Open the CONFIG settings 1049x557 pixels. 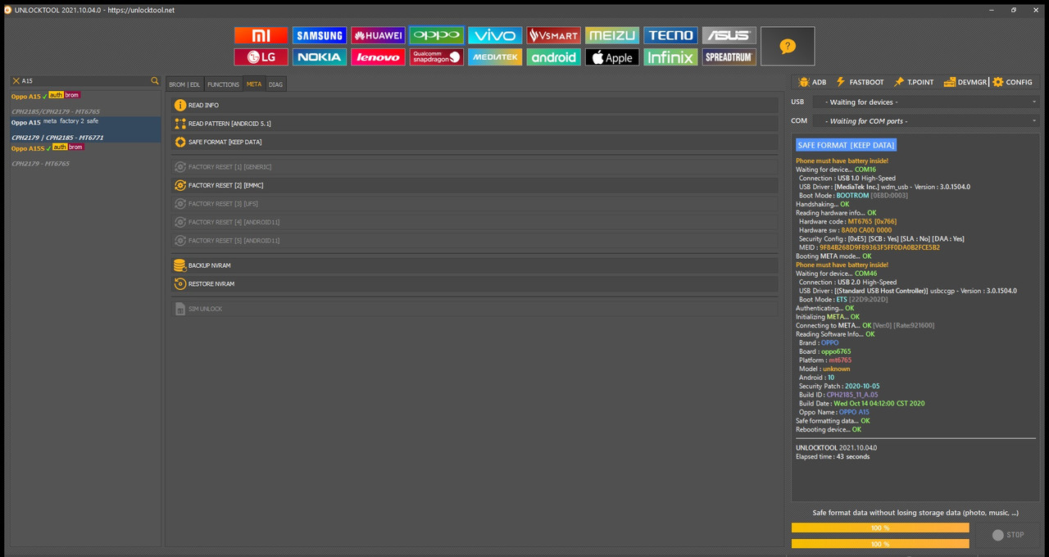[x=1013, y=82]
